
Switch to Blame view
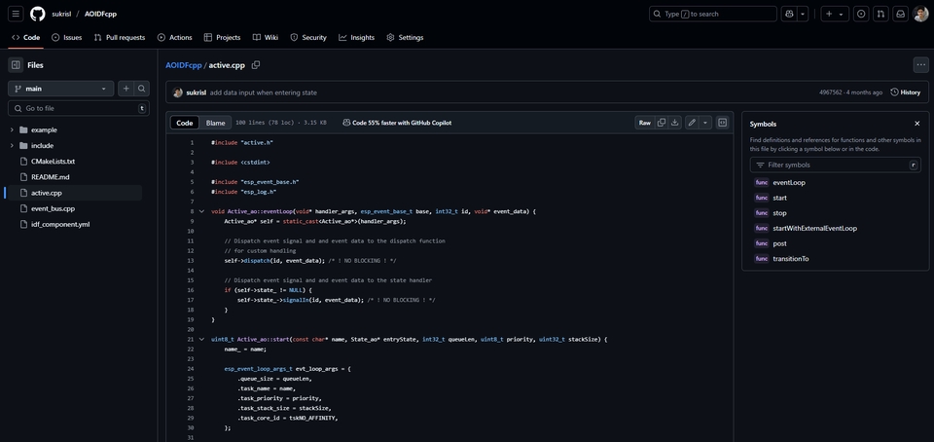point(215,123)
